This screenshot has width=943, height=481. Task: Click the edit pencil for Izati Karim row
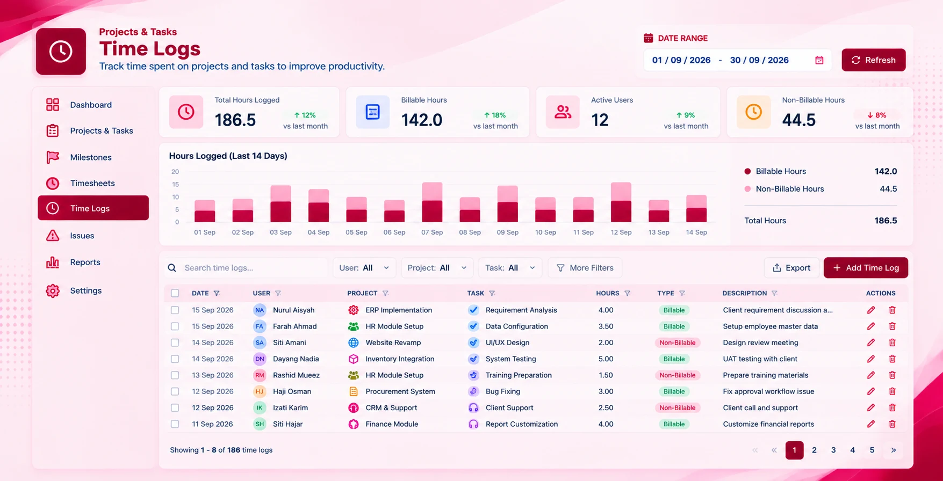coord(871,407)
